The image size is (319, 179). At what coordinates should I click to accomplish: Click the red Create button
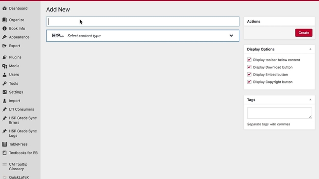click(304, 33)
